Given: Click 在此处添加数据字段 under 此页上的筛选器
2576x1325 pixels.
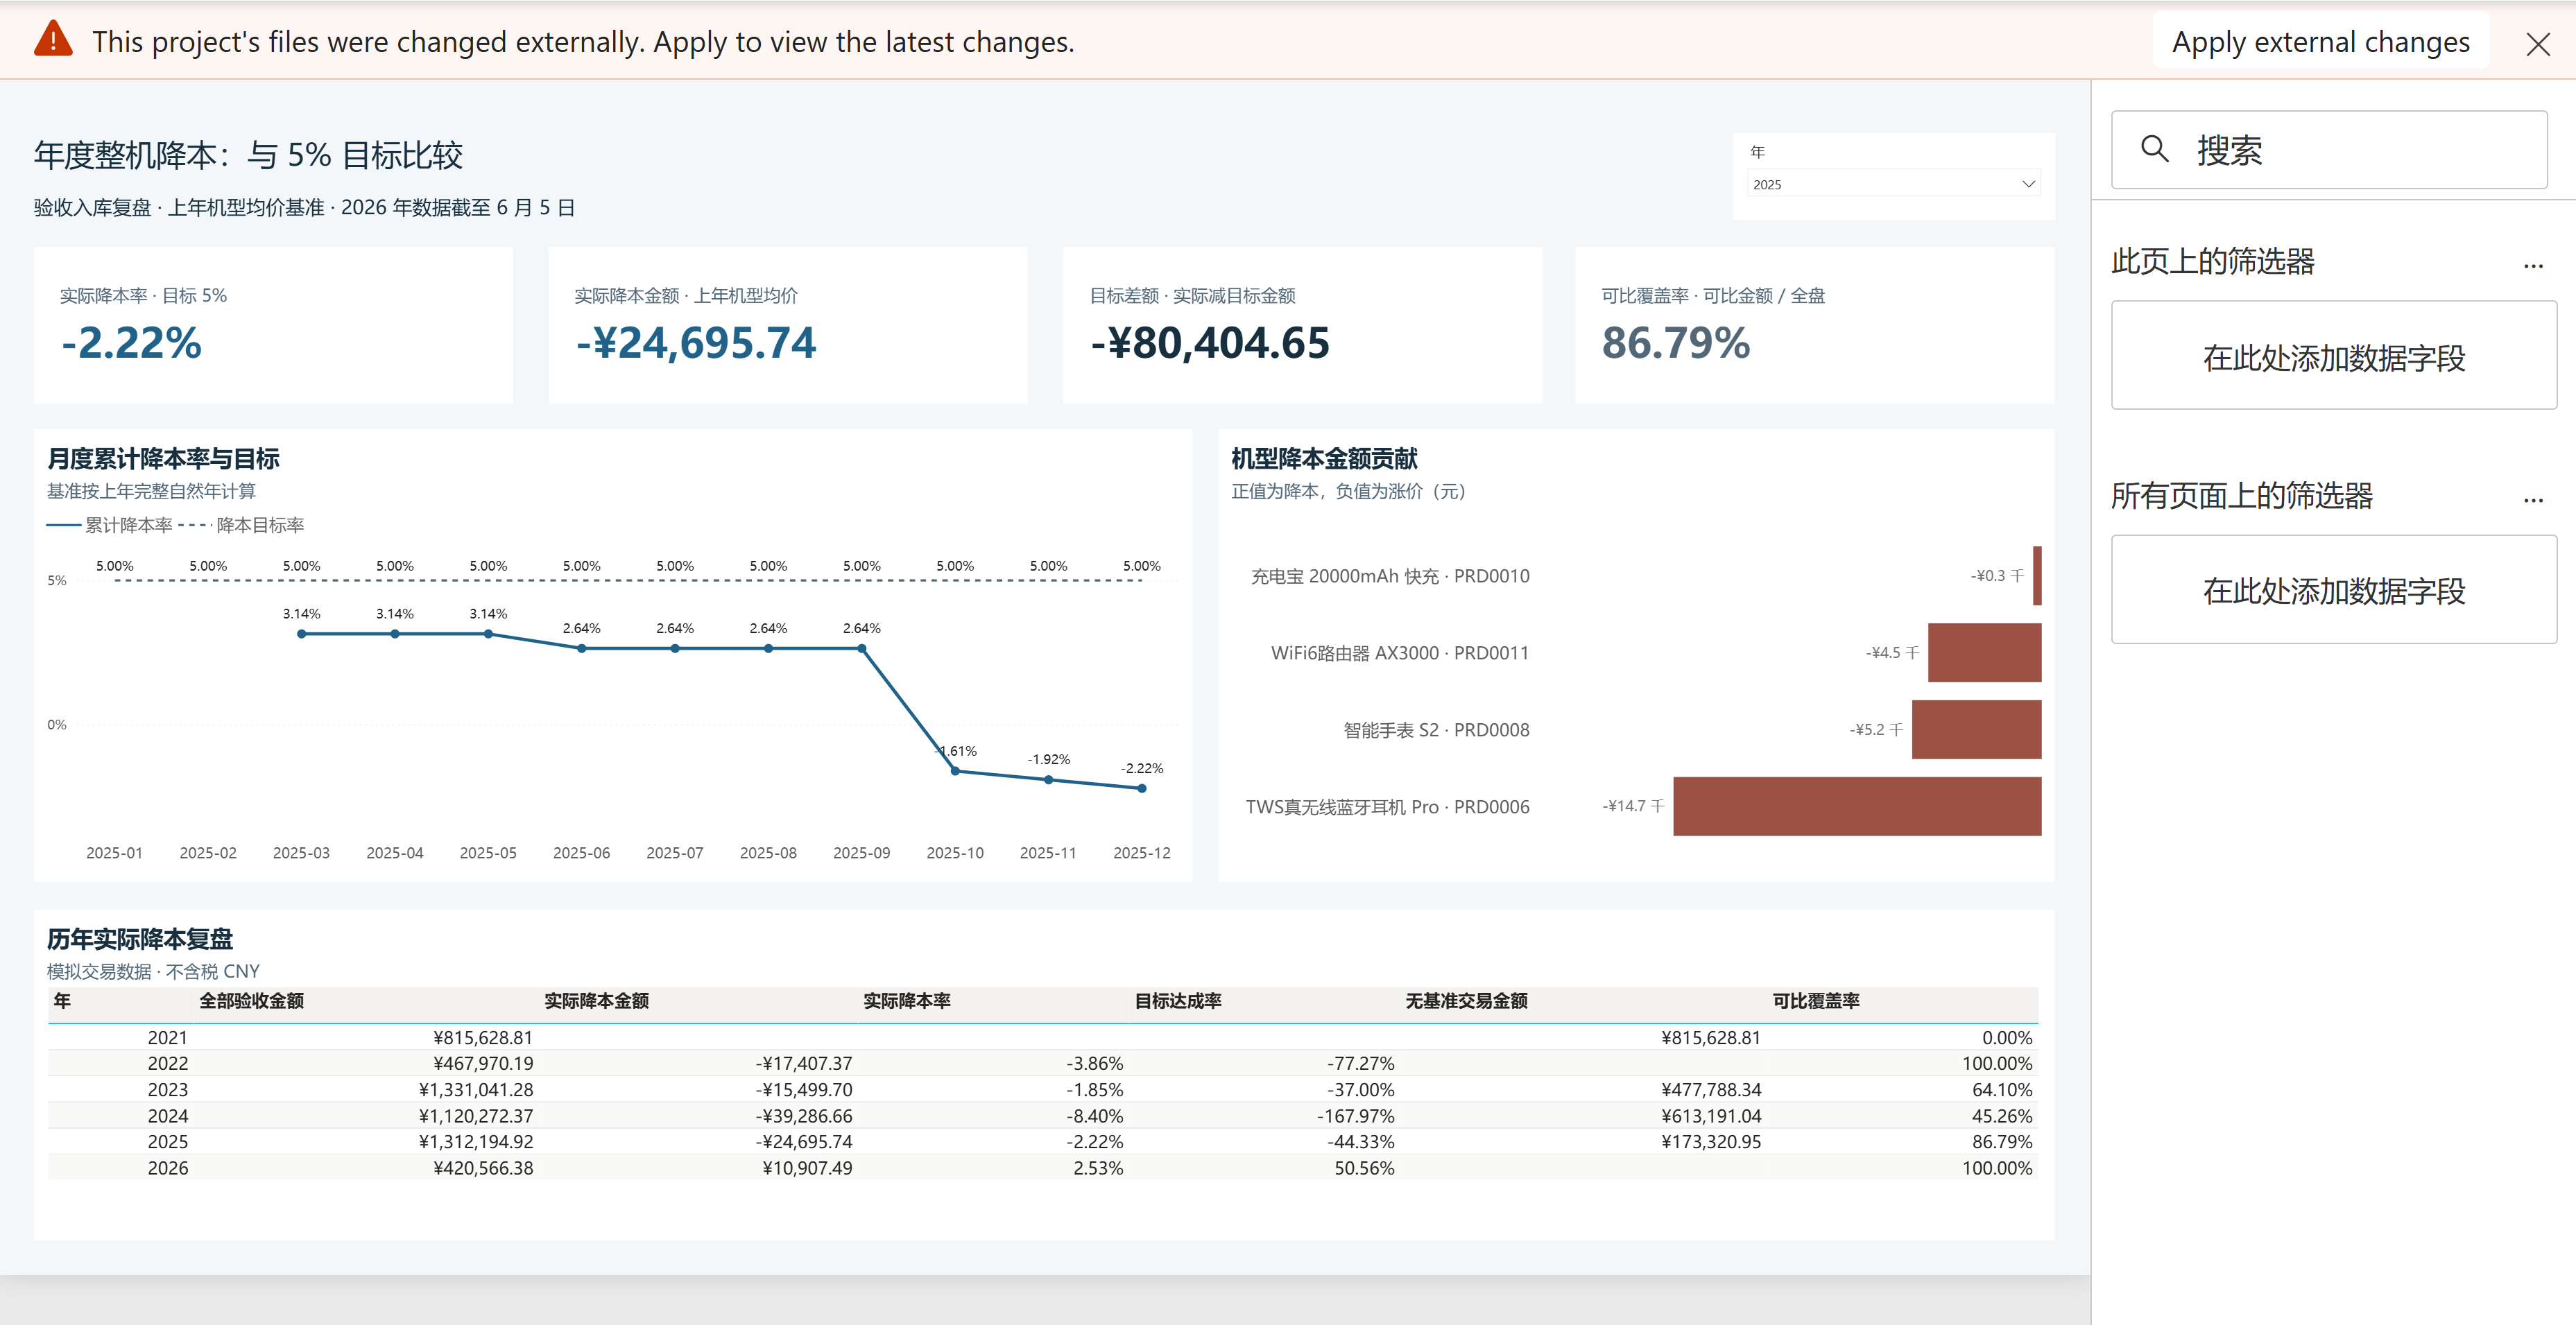Looking at the screenshot, I should (2333, 356).
